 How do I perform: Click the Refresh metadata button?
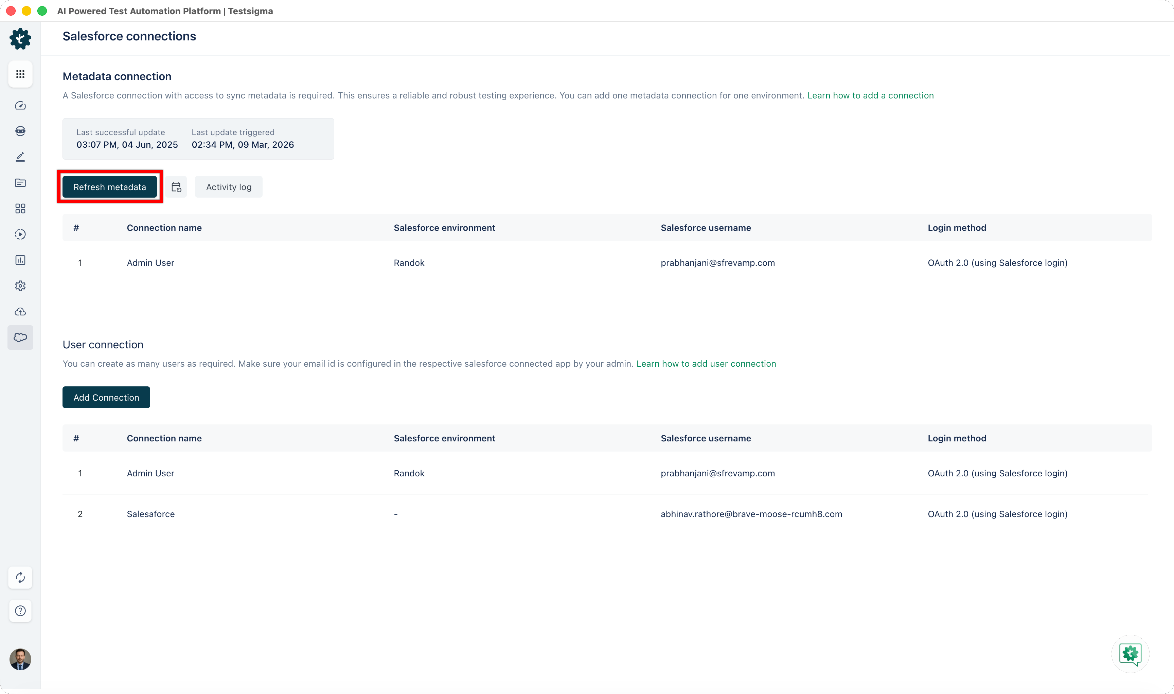[x=109, y=187]
